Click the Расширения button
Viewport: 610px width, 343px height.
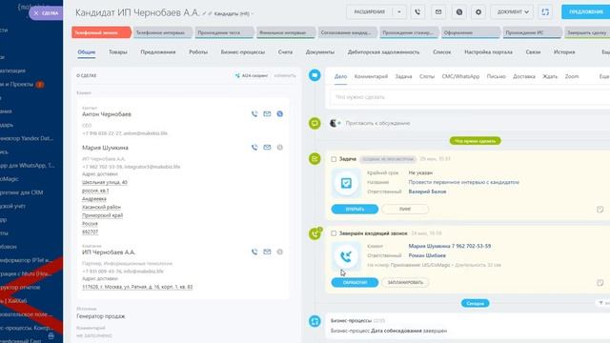click(x=369, y=12)
